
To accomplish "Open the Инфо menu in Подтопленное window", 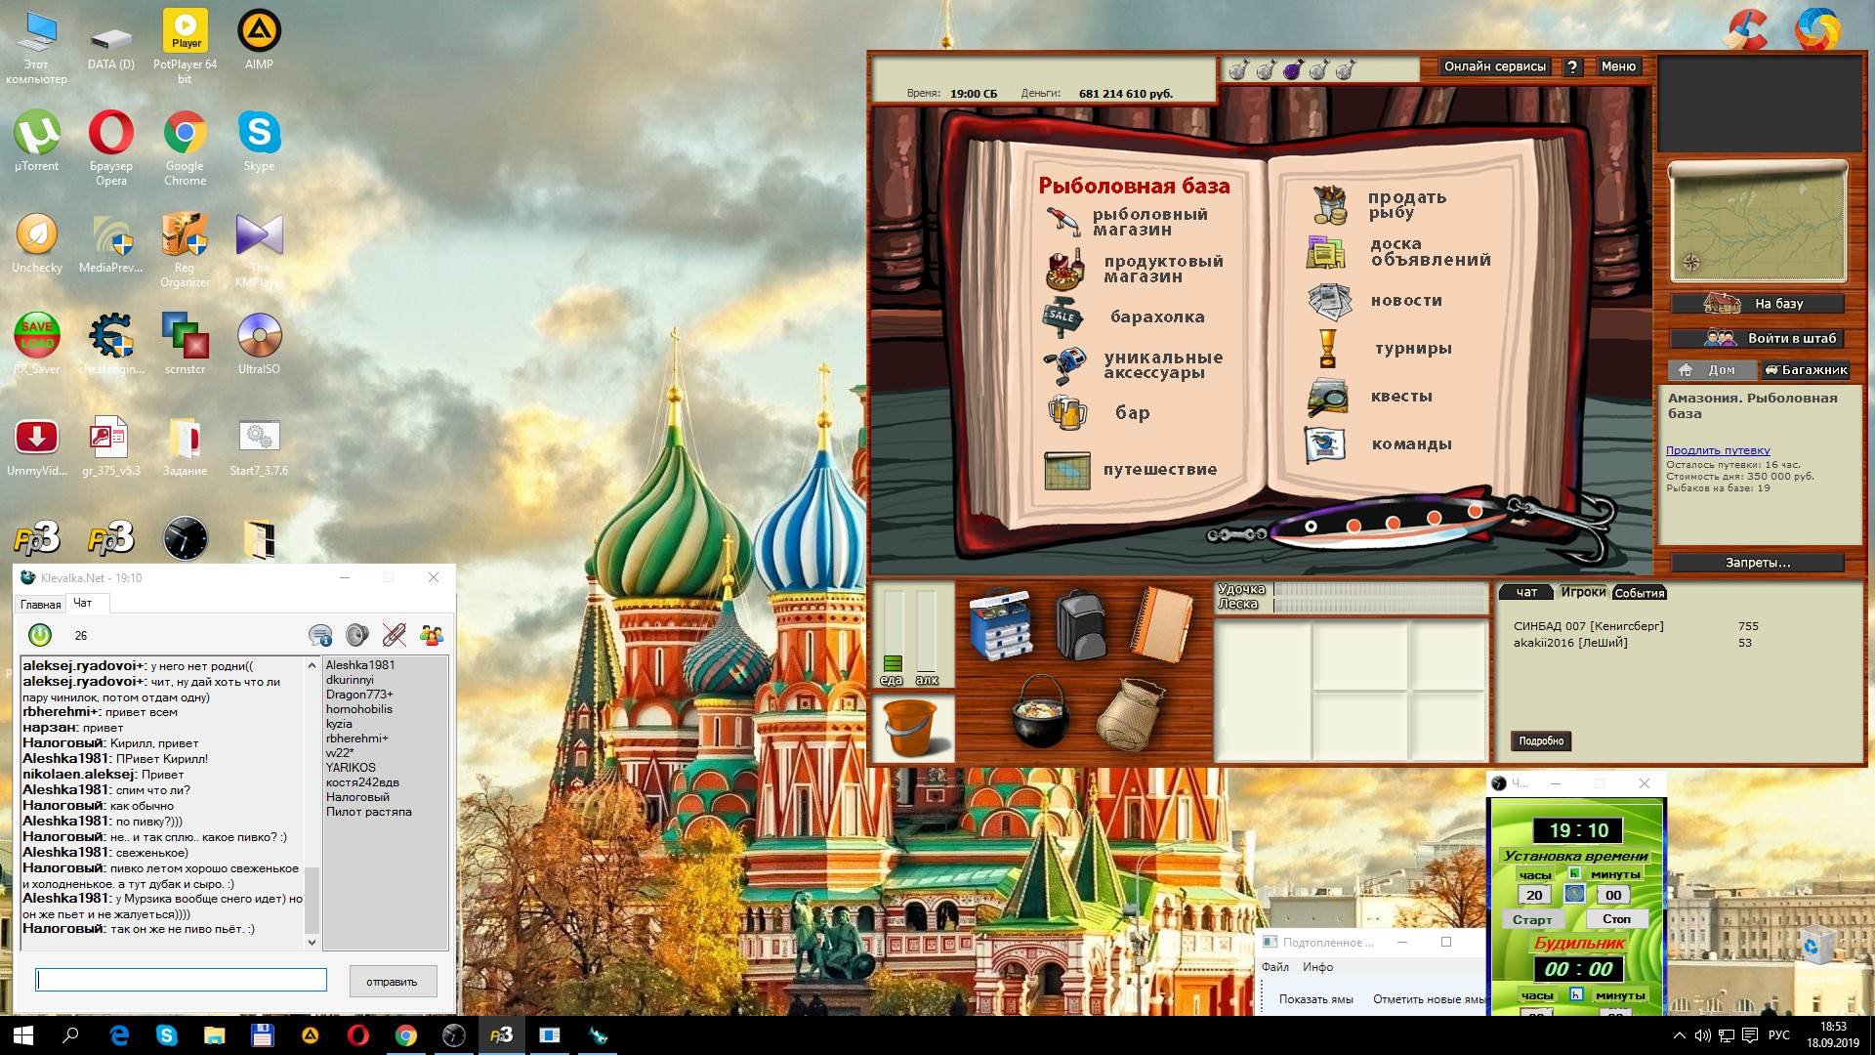I will 1317,967.
